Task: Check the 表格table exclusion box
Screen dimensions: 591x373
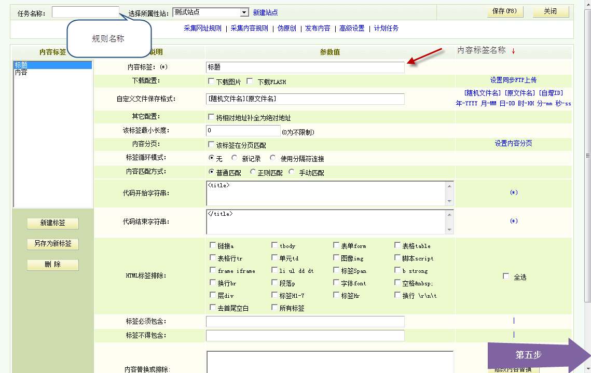Action: (x=397, y=245)
